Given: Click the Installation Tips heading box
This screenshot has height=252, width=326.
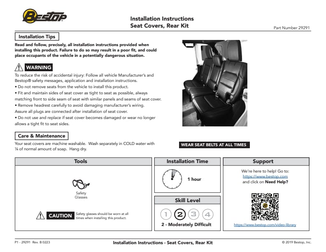Looking at the screenshot, I should click(x=37, y=37).
